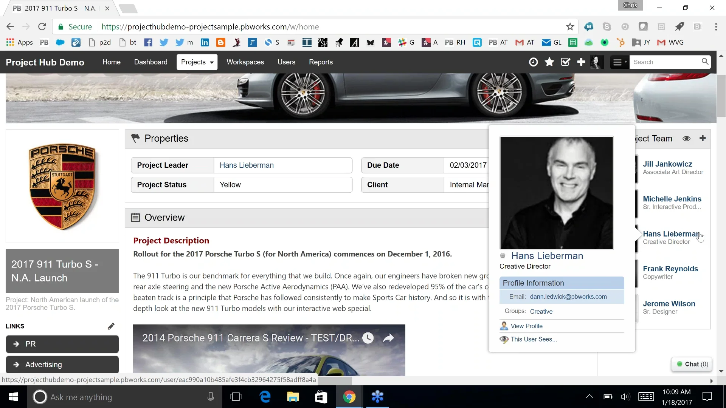The width and height of the screenshot is (726, 408).
Task: Expand the Projects dropdown menu
Action: 197,62
